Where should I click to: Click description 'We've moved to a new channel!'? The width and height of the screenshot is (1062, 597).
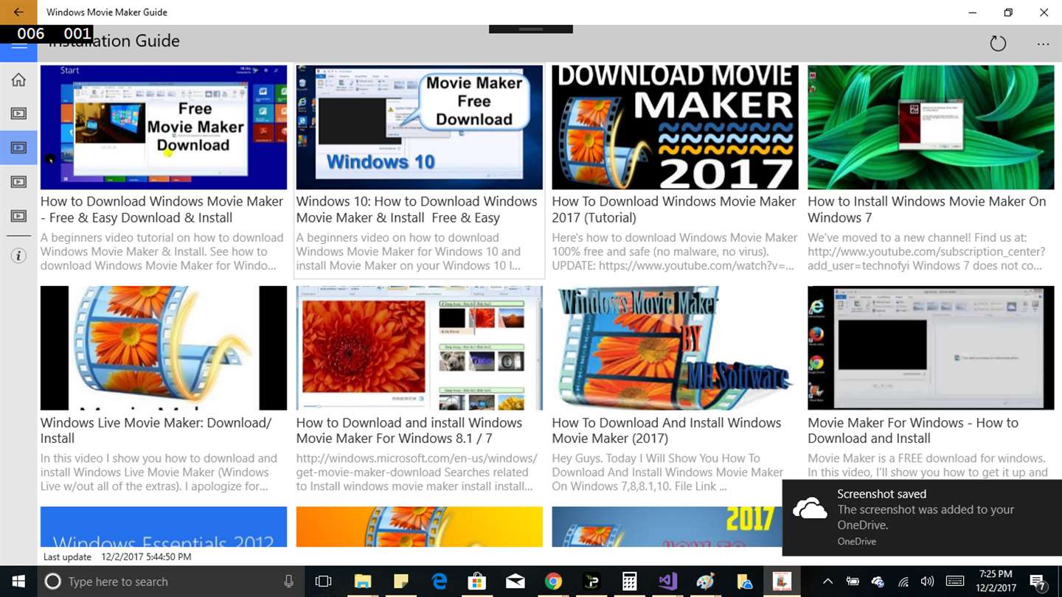pyautogui.click(x=926, y=251)
